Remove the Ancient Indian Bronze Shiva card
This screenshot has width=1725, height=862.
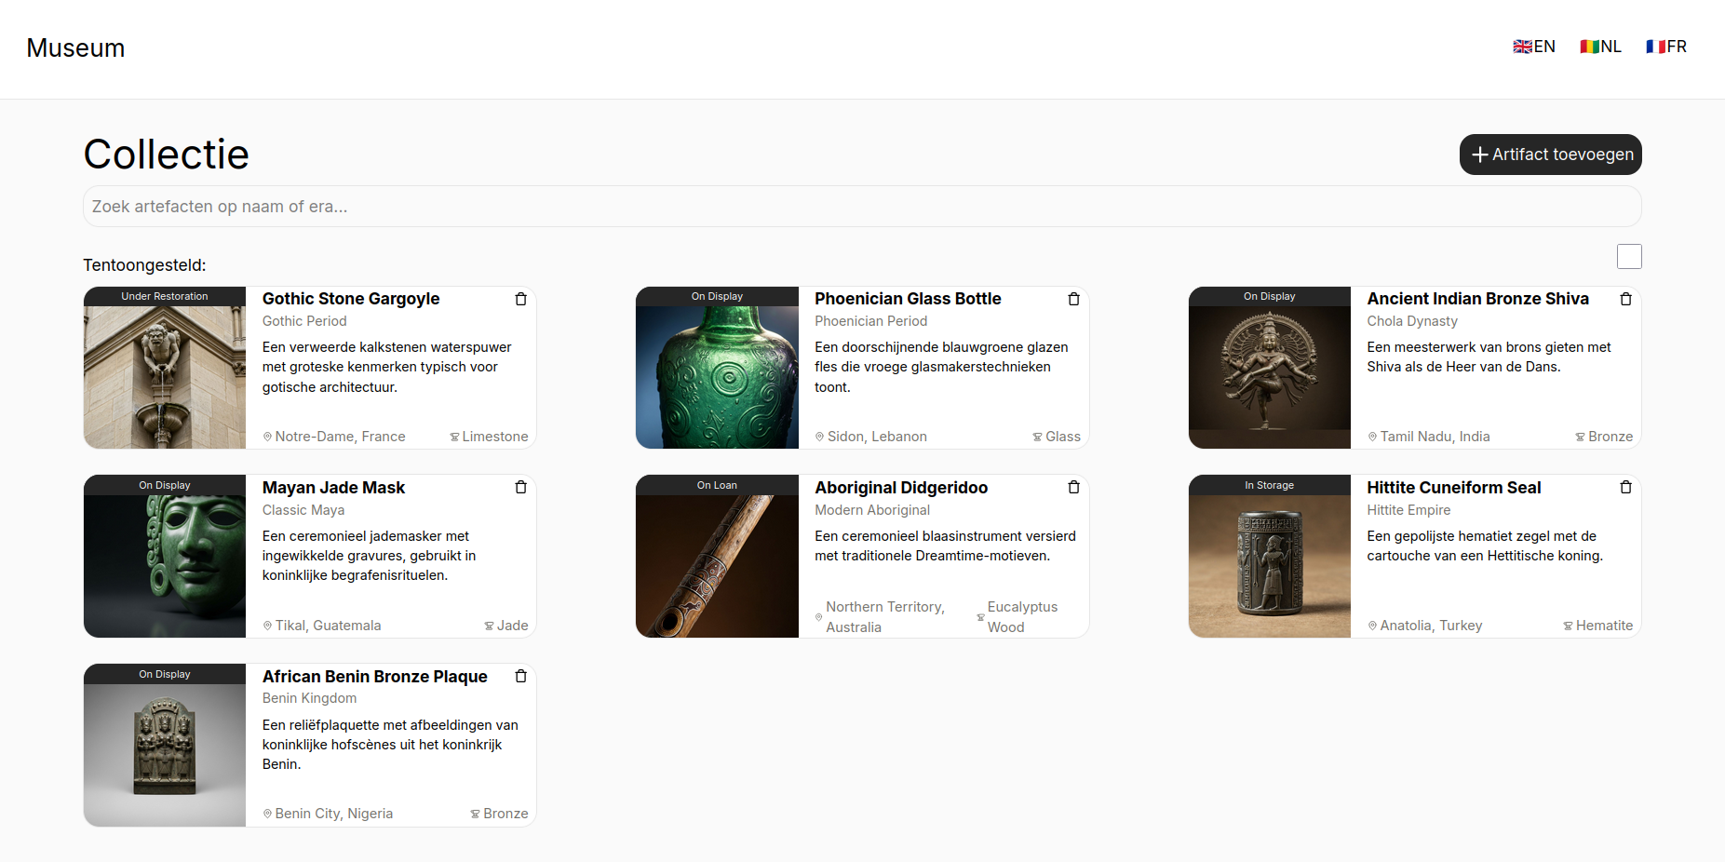(x=1625, y=299)
